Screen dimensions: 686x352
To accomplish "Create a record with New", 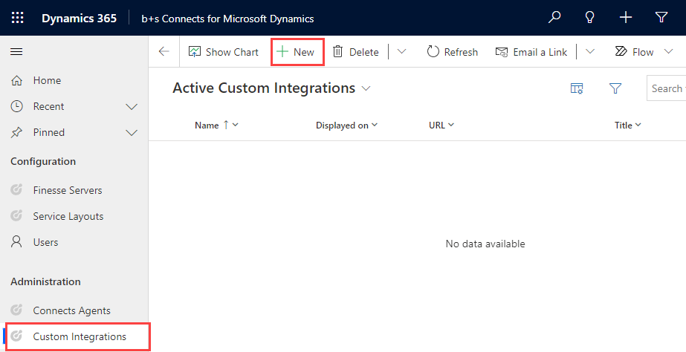I will (295, 52).
